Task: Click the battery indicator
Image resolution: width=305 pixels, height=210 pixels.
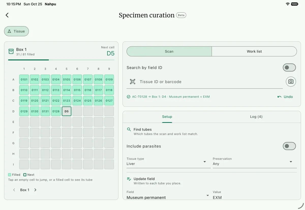Action: click(x=295, y=4)
